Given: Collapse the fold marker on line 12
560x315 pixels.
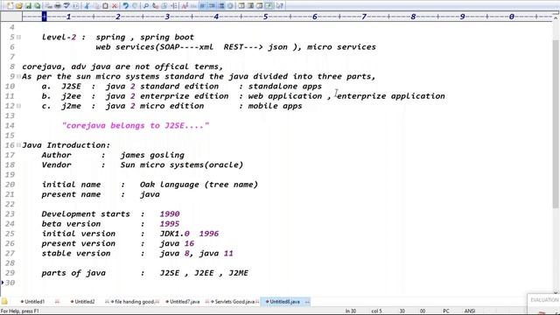Looking at the screenshot, I should click(18, 106).
